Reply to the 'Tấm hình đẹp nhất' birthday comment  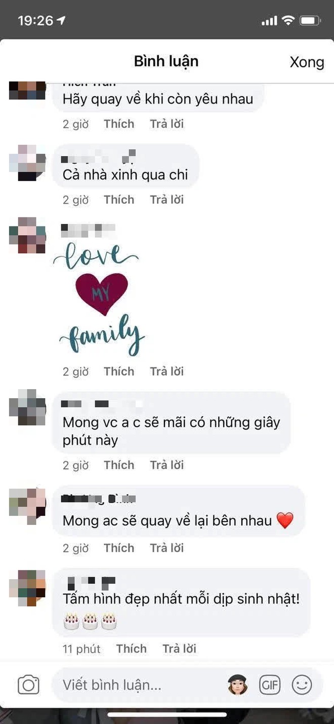179,649
